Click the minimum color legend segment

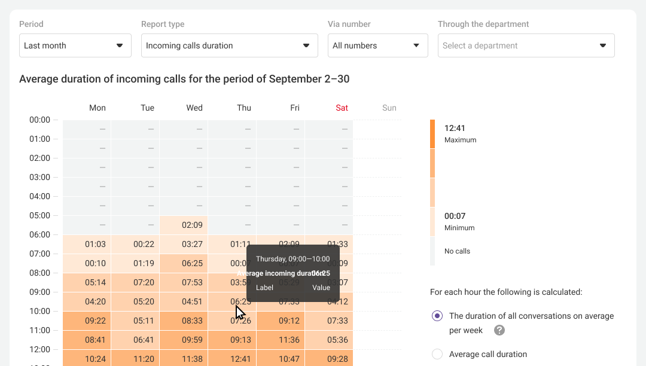coord(432,222)
